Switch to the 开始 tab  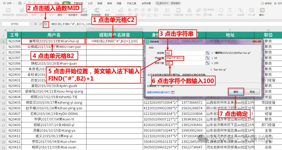coord(57,3)
